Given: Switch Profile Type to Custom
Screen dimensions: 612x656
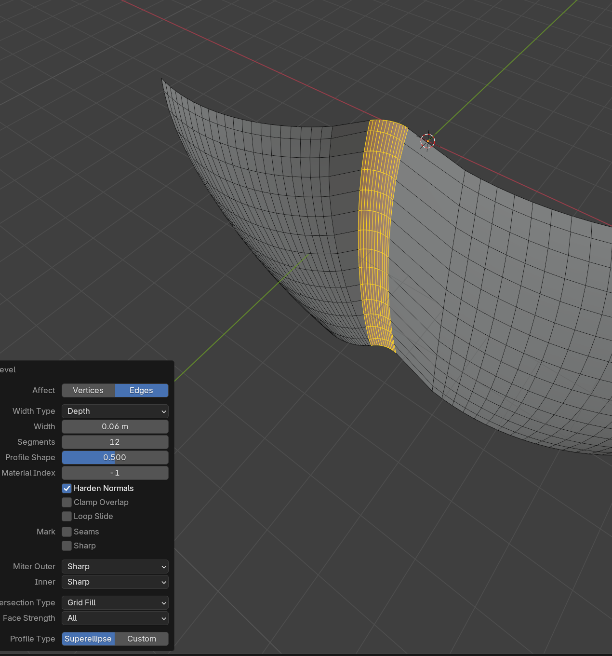Looking at the screenshot, I should pos(141,639).
